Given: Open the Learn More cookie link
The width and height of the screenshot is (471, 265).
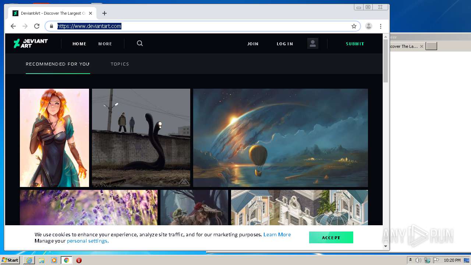Looking at the screenshot, I should click(277, 234).
